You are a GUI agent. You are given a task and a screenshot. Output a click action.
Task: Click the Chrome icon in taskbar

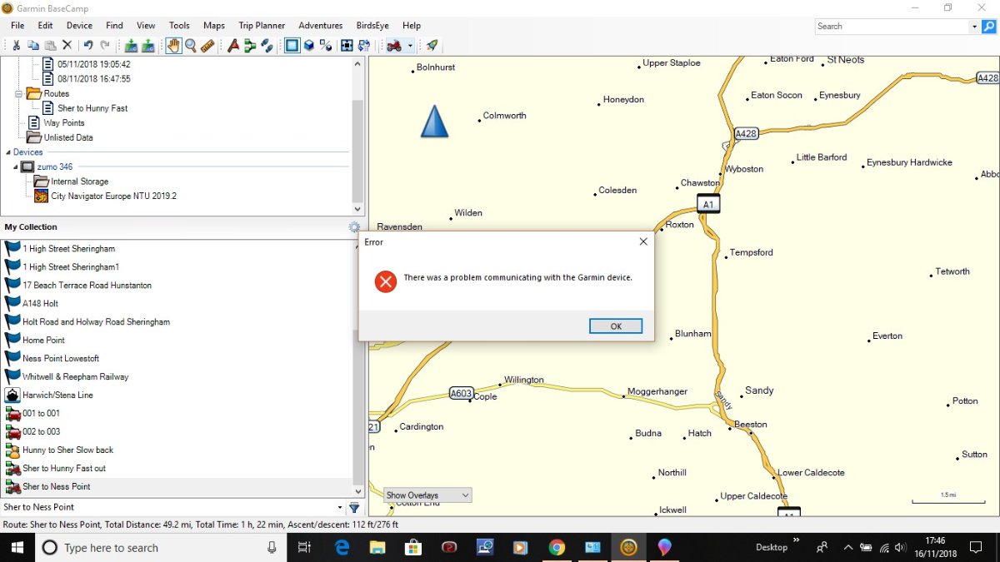pyautogui.click(x=557, y=547)
